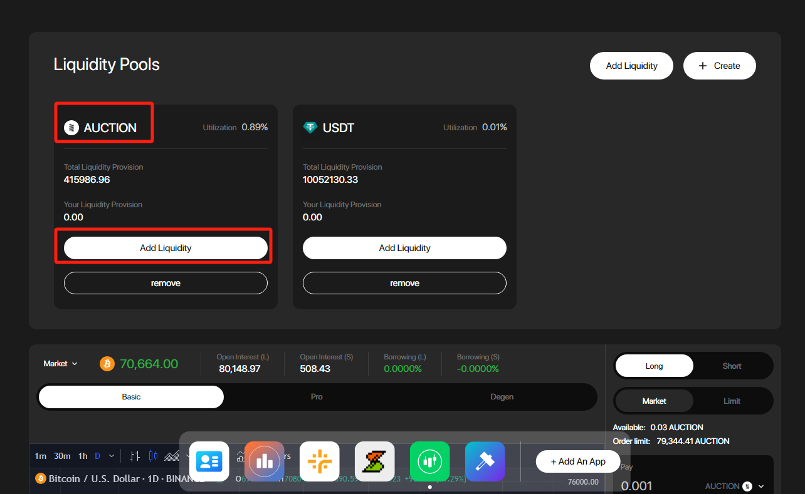This screenshot has height=494, width=805.
Task: Switch position side to Long
Action: pyautogui.click(x=655, y=366)
